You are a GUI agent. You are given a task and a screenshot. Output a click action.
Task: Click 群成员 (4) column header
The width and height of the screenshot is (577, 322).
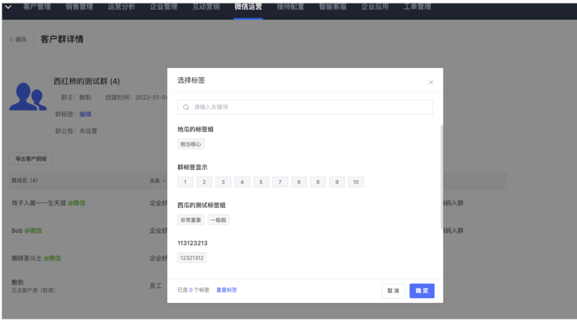[x=25, y=181]
